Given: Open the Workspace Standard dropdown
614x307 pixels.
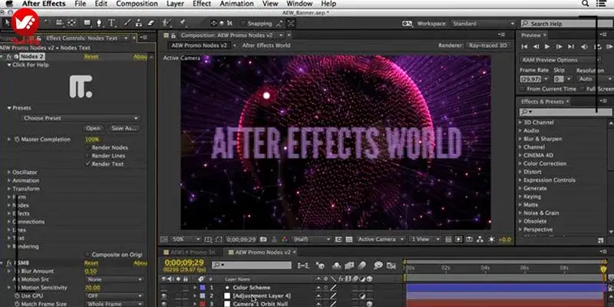Looking at the screenshot, I should click(x=483, y=24).
